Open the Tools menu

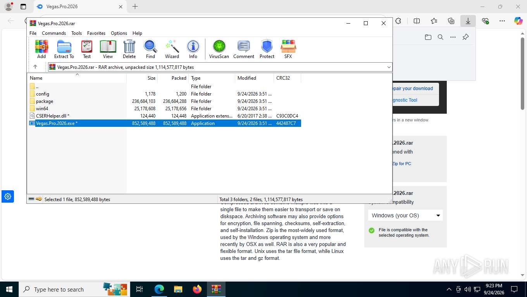coord(76,33)
